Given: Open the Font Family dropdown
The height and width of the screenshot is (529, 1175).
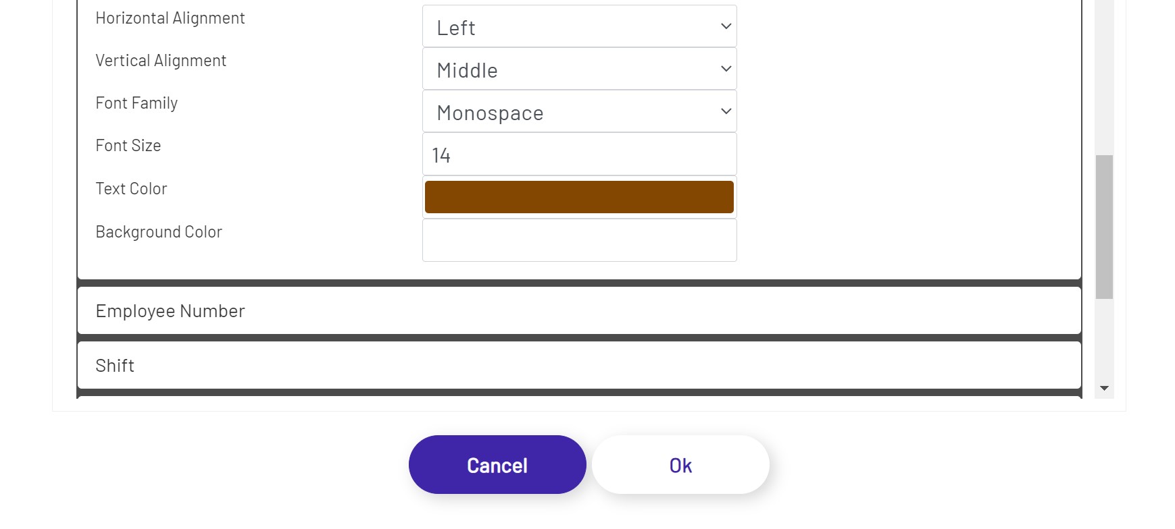Looking at the screenshot, I should tap(579, 111).
